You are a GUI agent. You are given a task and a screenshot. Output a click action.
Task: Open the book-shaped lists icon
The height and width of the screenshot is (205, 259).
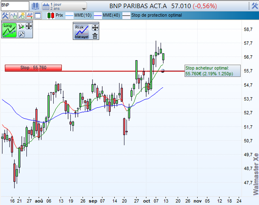35,6
